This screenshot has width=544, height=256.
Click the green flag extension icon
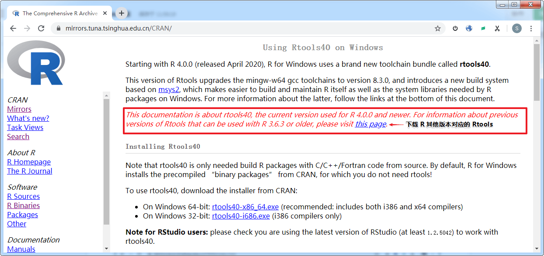(x=483, y=28)
